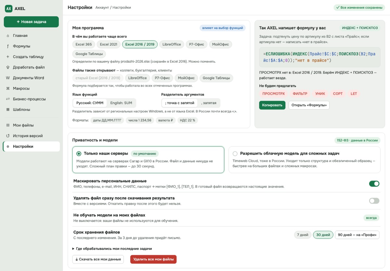The width and height of the screenshot is (390, 271).
Task: Click the list icon beside Мои файлы
Action: [8, 125]
